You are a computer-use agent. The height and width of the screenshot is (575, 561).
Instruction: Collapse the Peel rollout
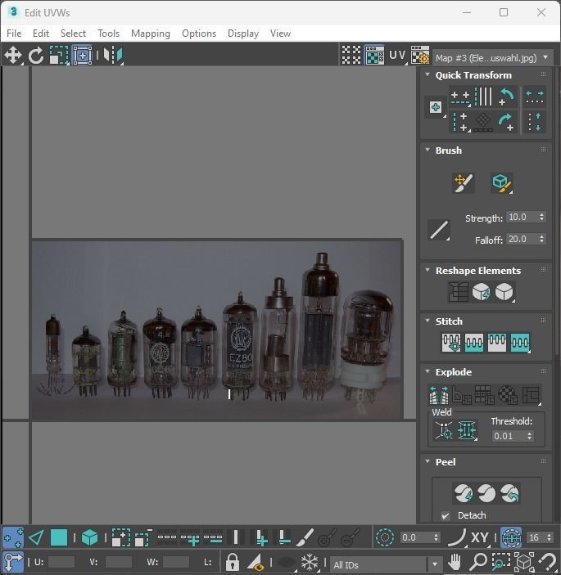point(428,461)
